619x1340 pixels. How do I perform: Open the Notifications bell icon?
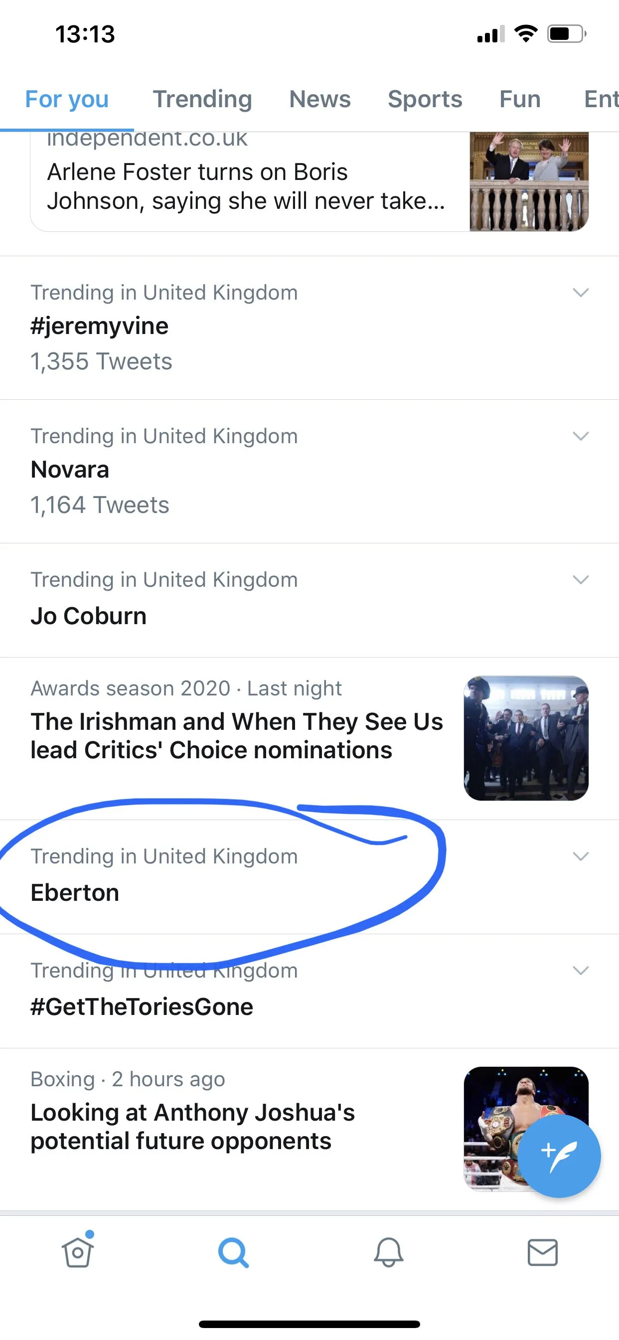click(x=388, y=1252)
